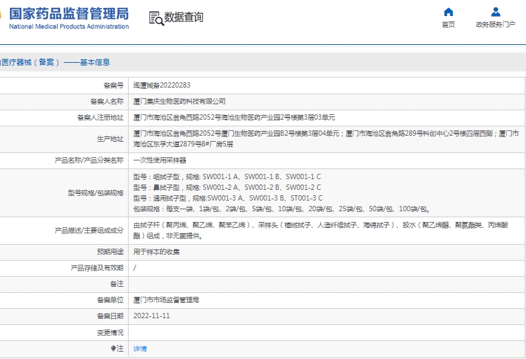Click the 备案日期 label
The width and height of the screenshot is (526, 359).
(x=110, y=316)
